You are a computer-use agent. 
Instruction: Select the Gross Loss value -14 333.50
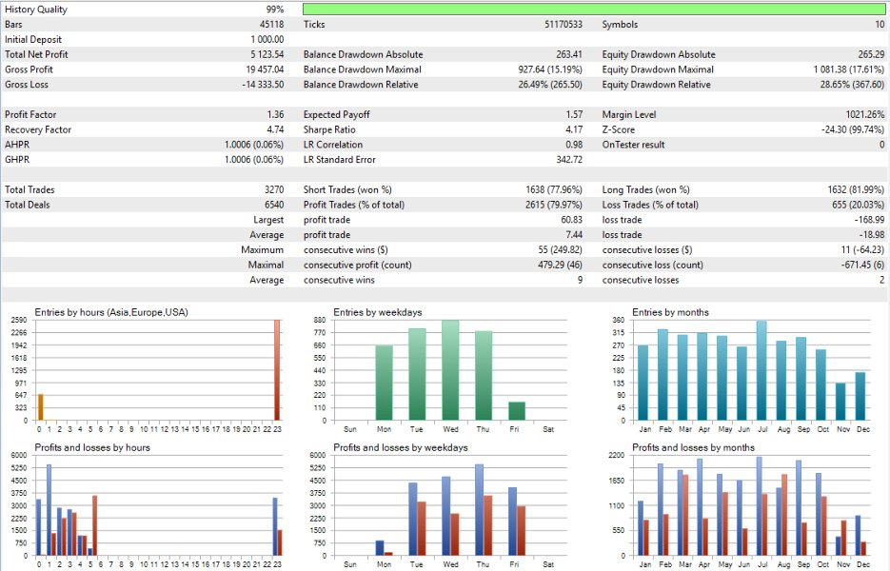264,85
